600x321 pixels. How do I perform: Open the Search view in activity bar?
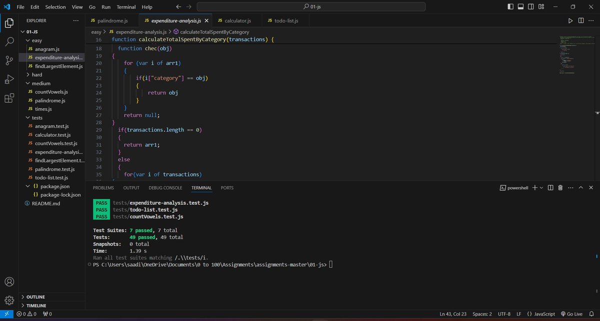coord(9,42)
